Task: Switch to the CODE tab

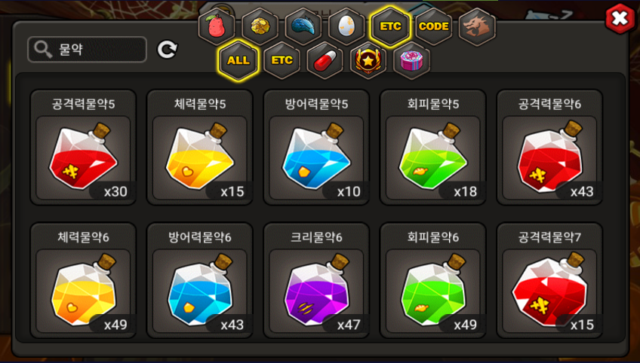Action: (433, 26)
